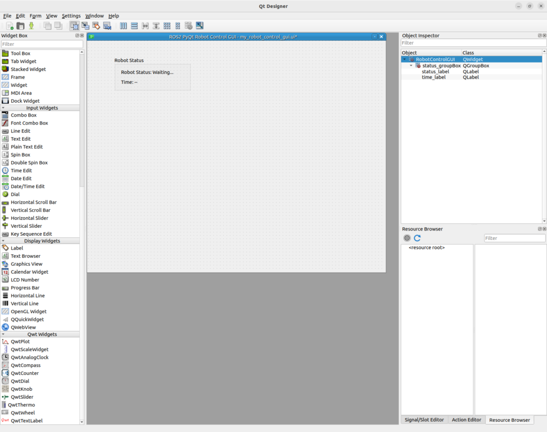This screenshot has width=547, height=432.
Task: Collapse the Input Widgets category
Action: (4, 108)
